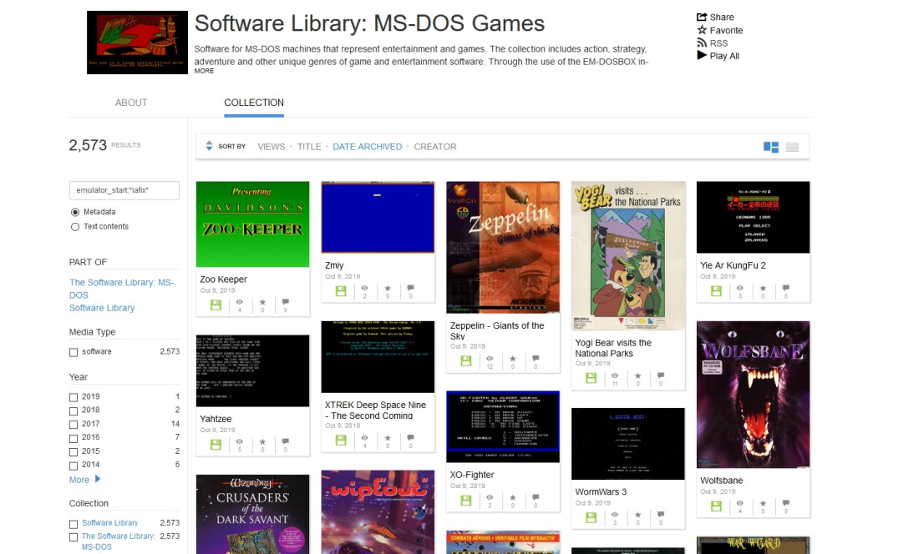Expand the description with MORE
The width and height of the screenshot is (919, 554).
204,71
